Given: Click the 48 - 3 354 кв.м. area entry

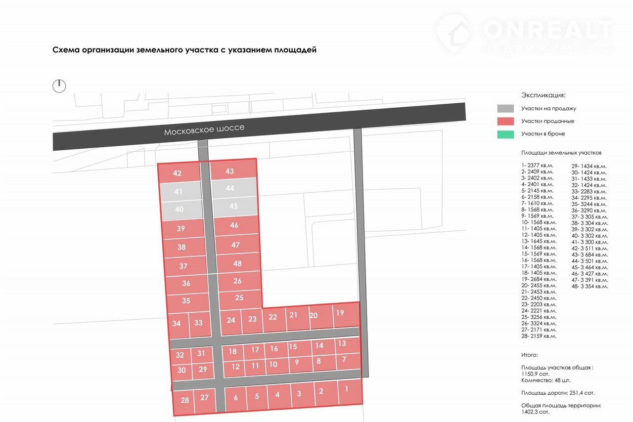Looking at the screenshot, I should click(x=589, y=286).
